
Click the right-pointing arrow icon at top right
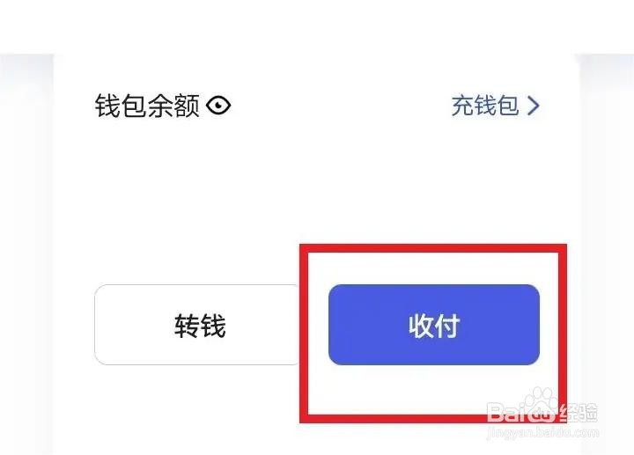(534, 106)
